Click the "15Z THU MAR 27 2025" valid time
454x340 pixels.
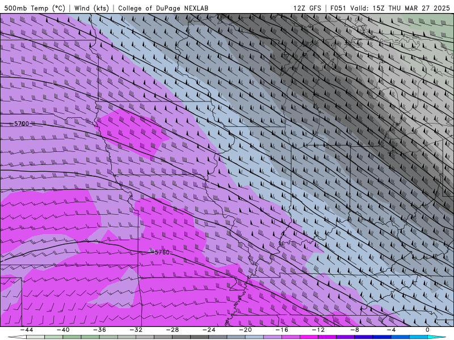coord(411,8)
